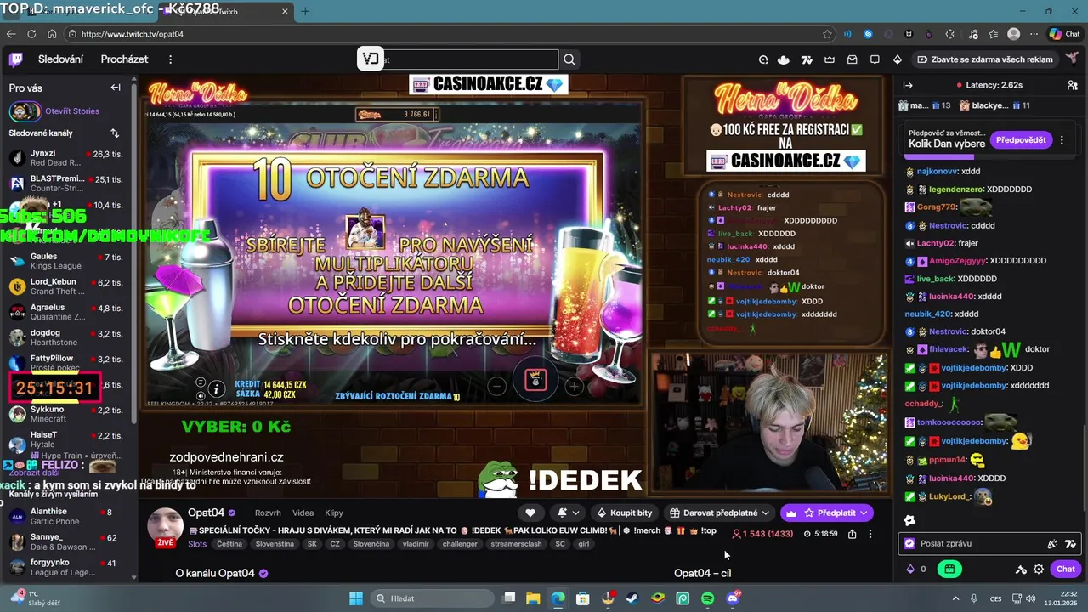The image size is (1088, 612).
Task: Open forgyynko channel in the sidebar
Action: [x=68, y=567]
